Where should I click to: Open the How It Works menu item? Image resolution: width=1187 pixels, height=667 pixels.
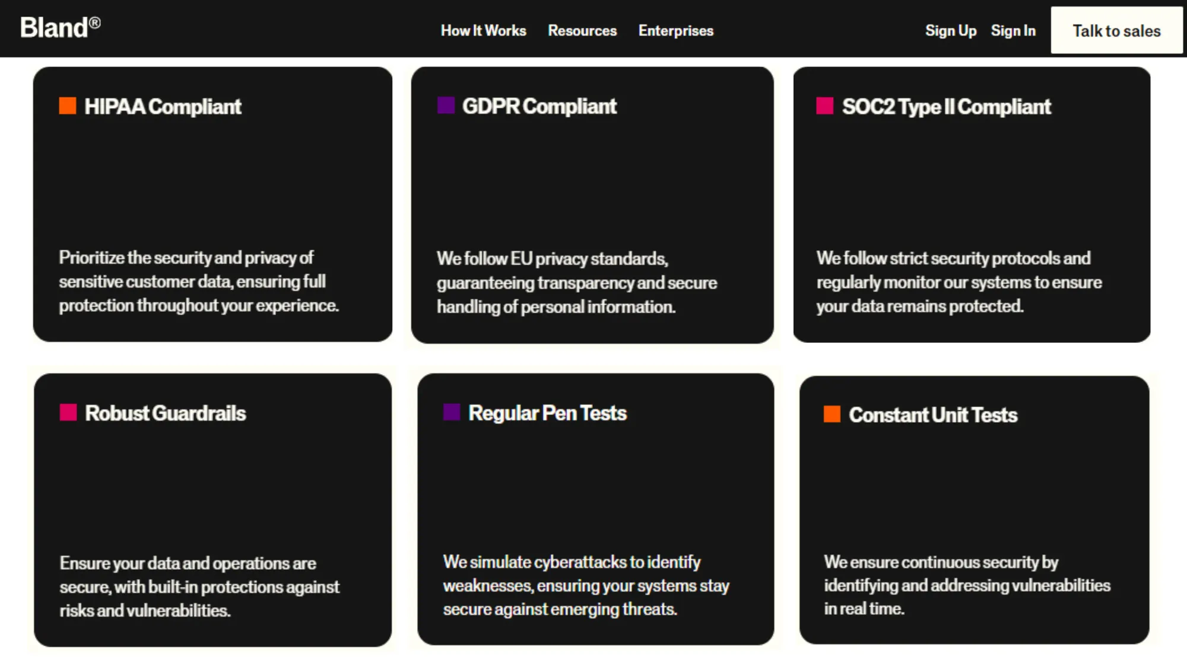tap(483, 30)
